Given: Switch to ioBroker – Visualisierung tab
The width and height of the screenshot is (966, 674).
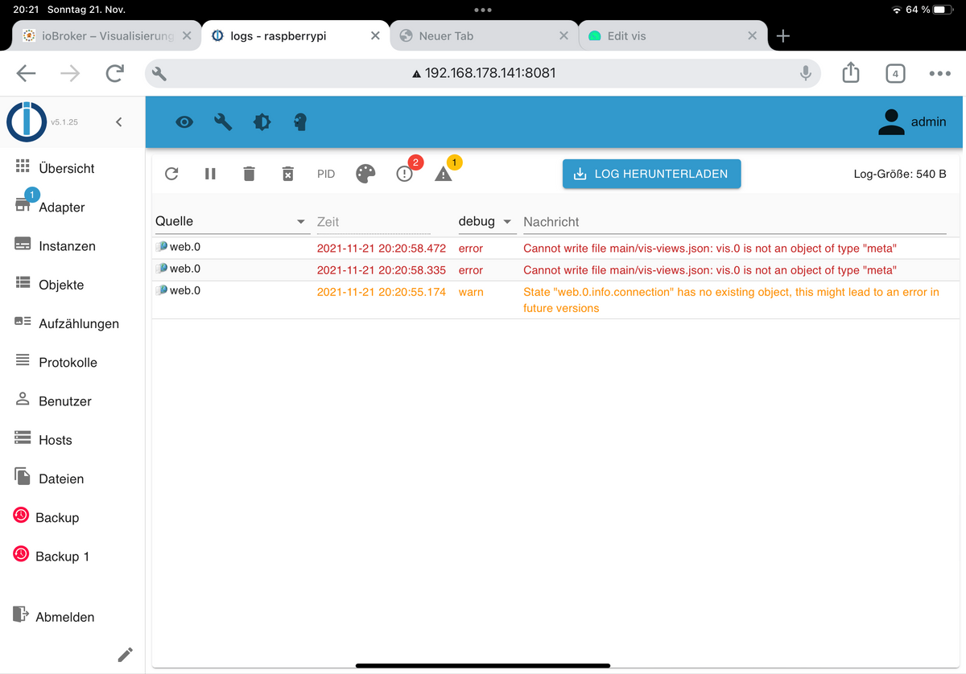Looking at the screenshot, I should click(x=106, y=36).
